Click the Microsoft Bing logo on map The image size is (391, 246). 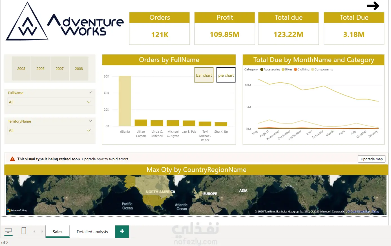17,210
